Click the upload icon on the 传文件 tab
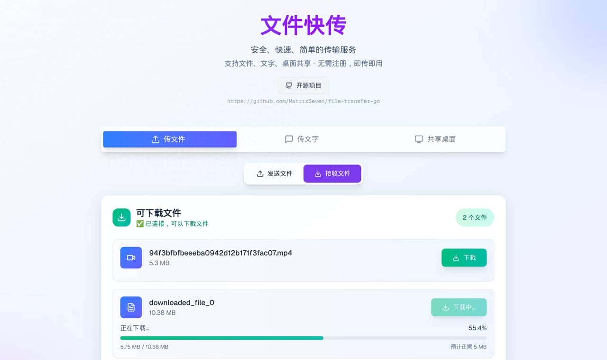The width and height of the screenshot is (607, 360). pos(155,139)
